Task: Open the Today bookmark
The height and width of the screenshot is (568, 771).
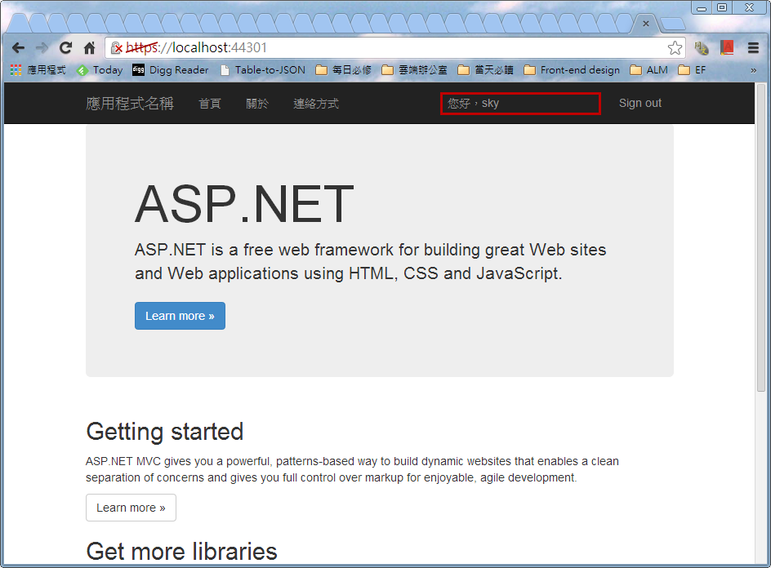Action: 100,70
